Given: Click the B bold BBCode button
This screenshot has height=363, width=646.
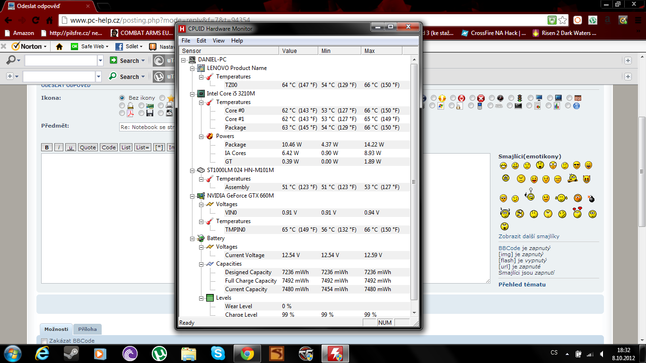Looking at the screenshot, I should (47, 147).
